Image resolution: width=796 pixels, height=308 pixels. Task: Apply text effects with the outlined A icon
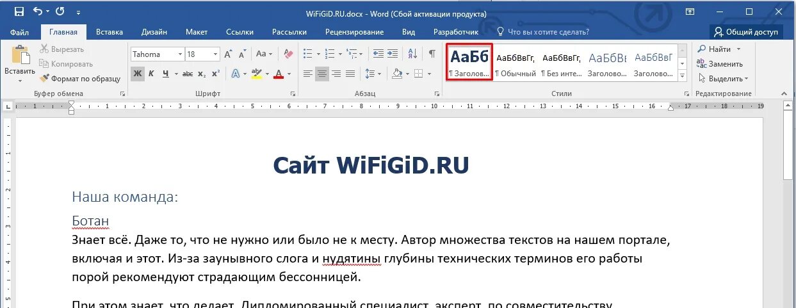coord(235,74)
